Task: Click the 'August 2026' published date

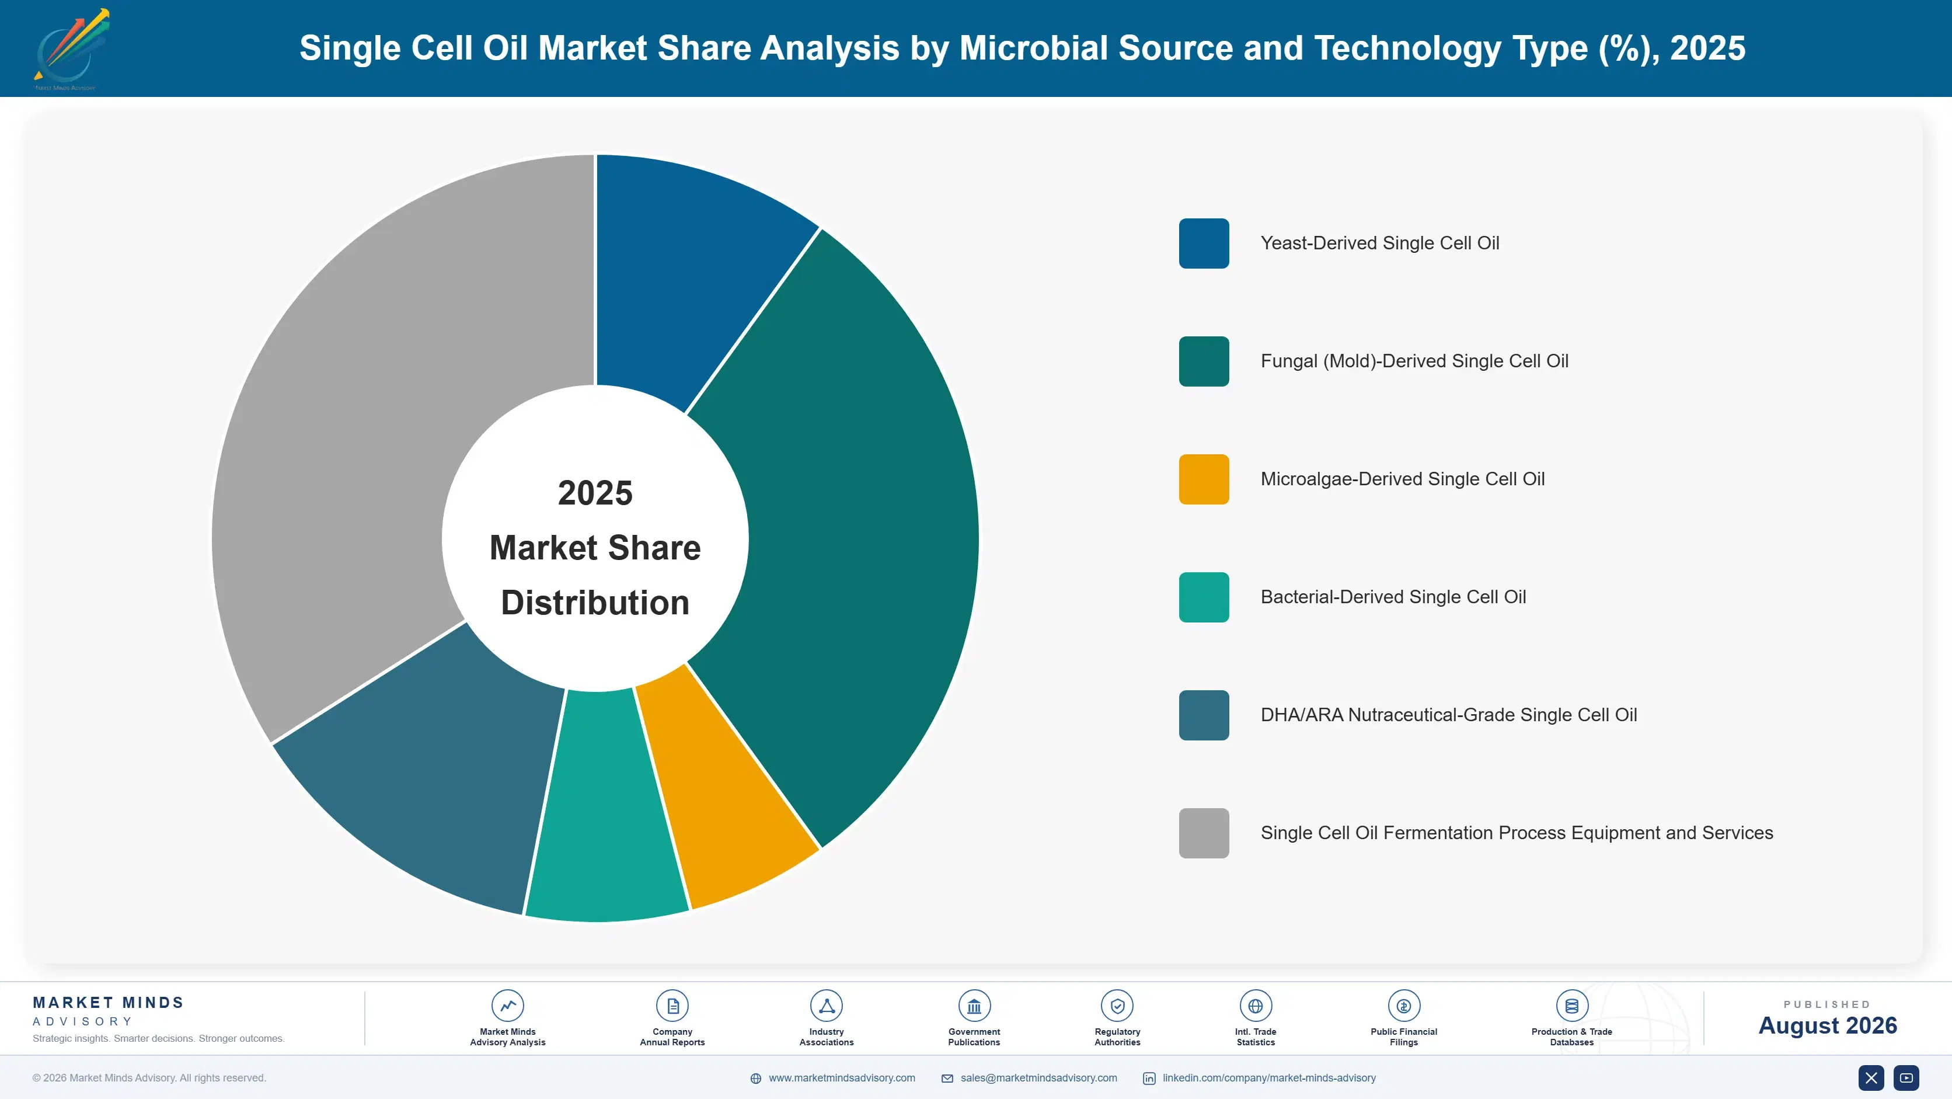Action: [x=1827, y=1025]
